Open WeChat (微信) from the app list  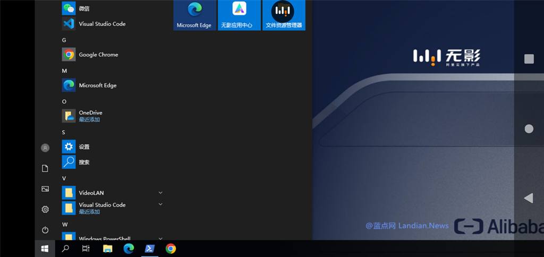[x=112, y=8]
